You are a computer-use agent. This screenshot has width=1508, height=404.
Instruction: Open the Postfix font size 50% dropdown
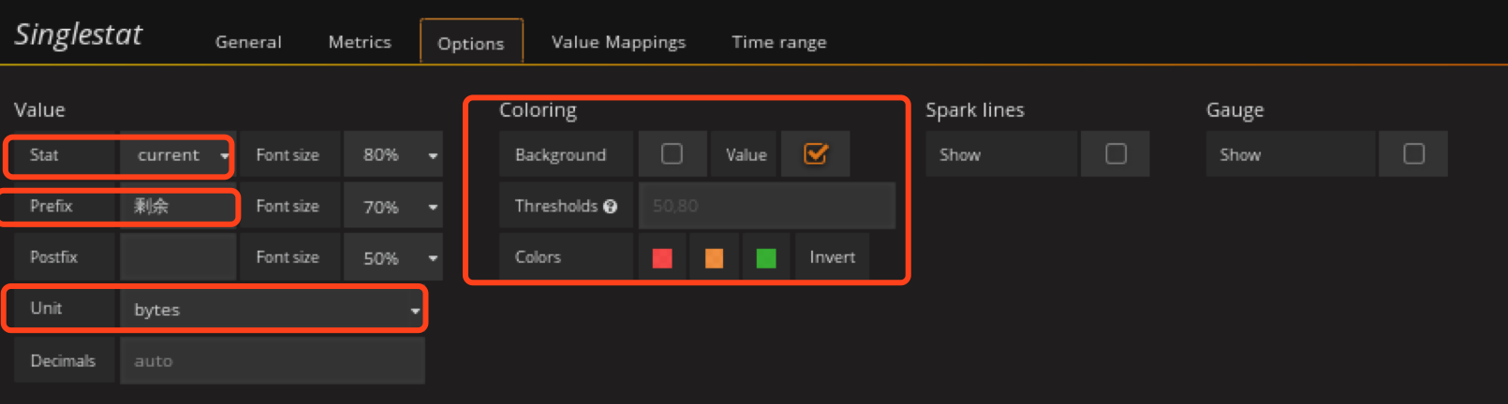click(393, 258)
